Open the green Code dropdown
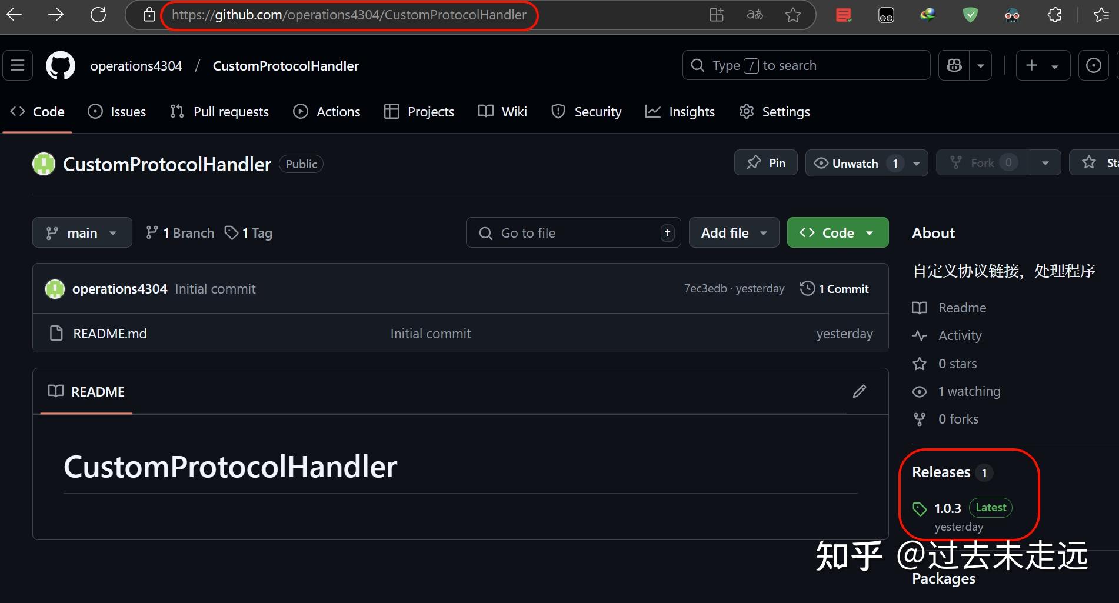The height and width of the screenshot is (603, 1119). tap(837, 232)
